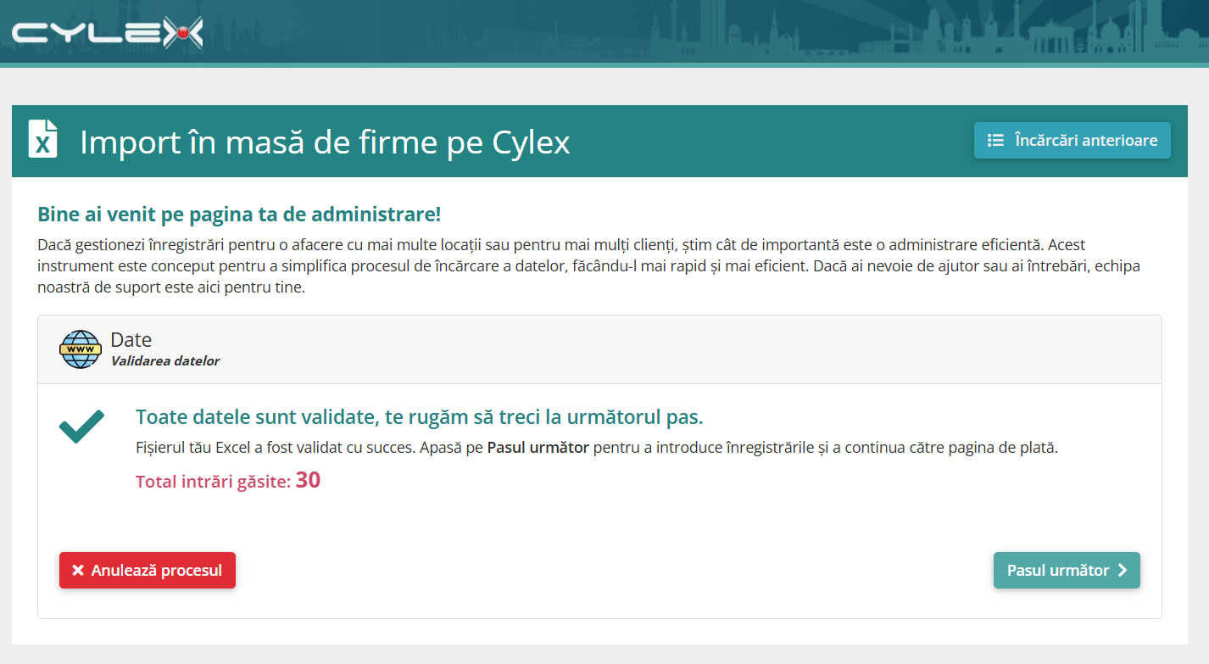
Task: Click the Toate datele sunt validate message
Action: [x=420, y=417]
